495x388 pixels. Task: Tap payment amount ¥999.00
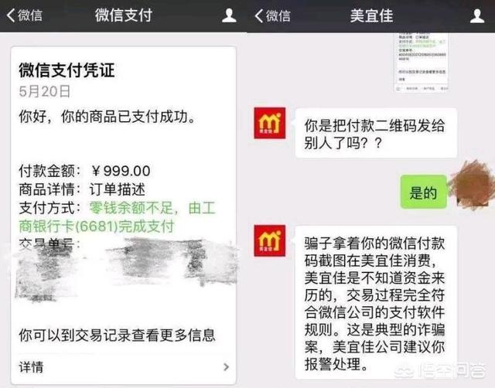[x=121, y=171]
